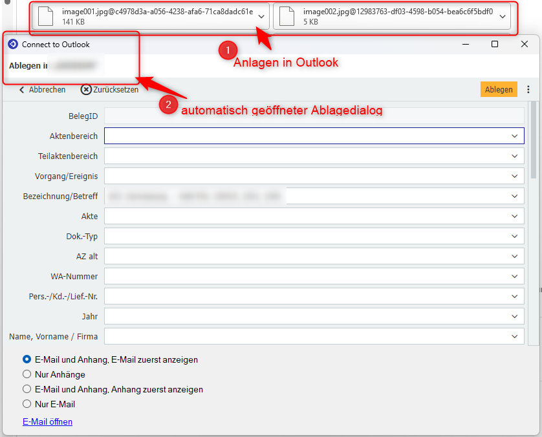Click the image001.jpg attachment file icon
The image size is (542, 437).
pyautogui.click(x=47, y=16)
